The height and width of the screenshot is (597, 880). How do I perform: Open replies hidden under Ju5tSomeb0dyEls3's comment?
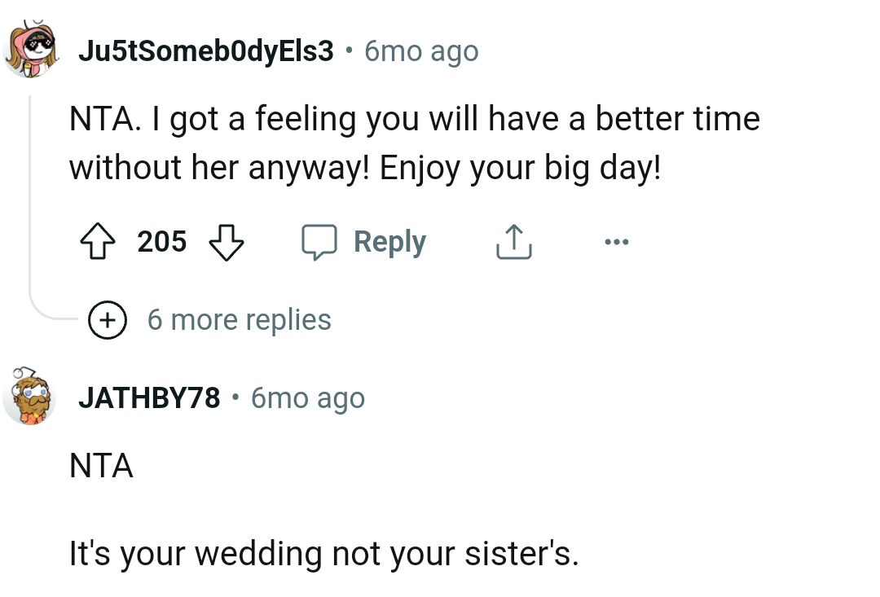[240, 319]
